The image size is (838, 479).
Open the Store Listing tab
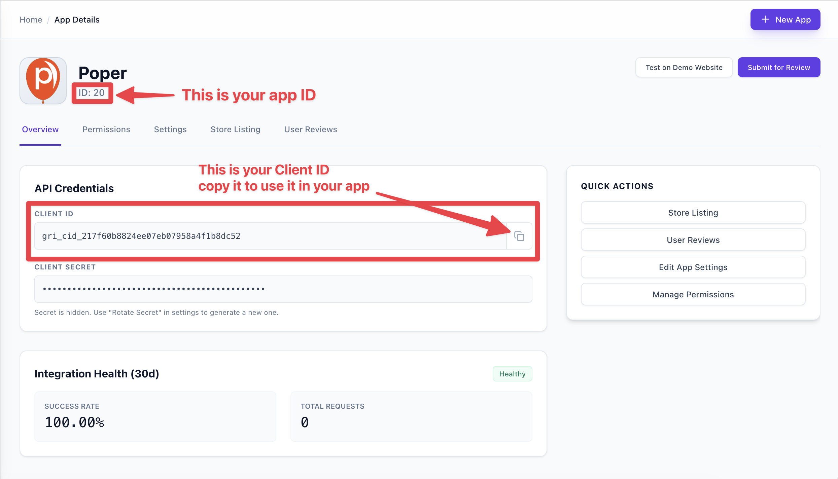(235, 129)
